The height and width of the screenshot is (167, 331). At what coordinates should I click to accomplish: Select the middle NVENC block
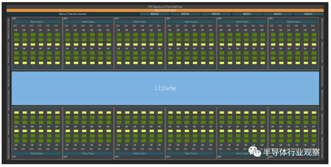click(185, 14)
